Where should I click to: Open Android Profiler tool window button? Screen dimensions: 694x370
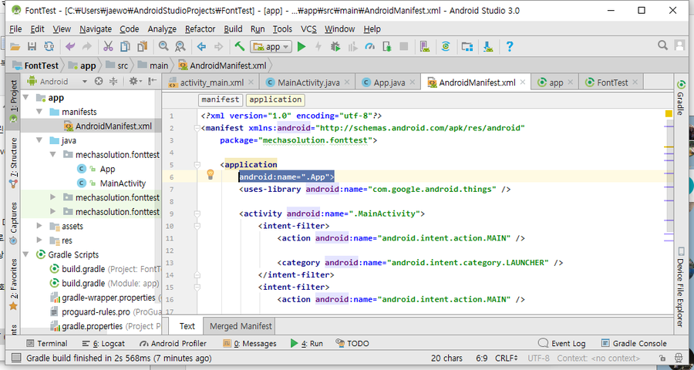[x=173, y=344]
